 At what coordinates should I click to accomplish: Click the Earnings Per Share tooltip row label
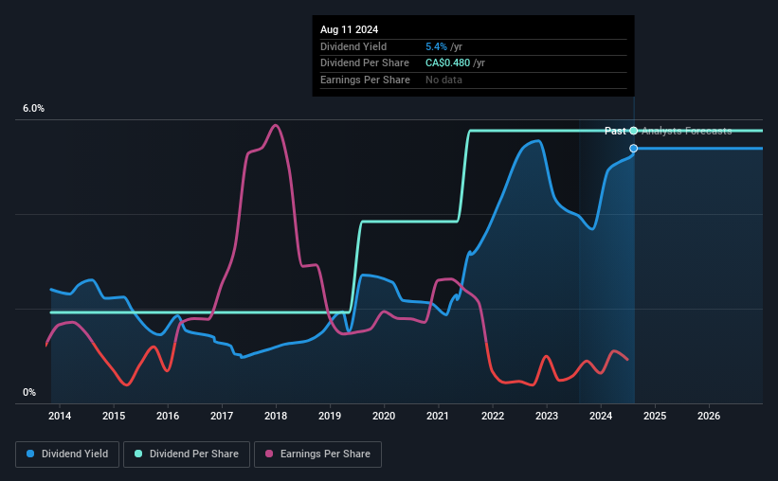click(x=365, y=80)
